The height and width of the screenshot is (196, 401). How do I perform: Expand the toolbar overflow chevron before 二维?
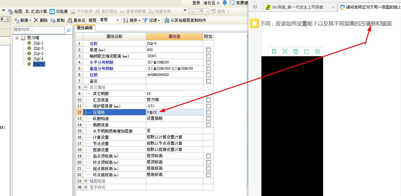(185, 11)
